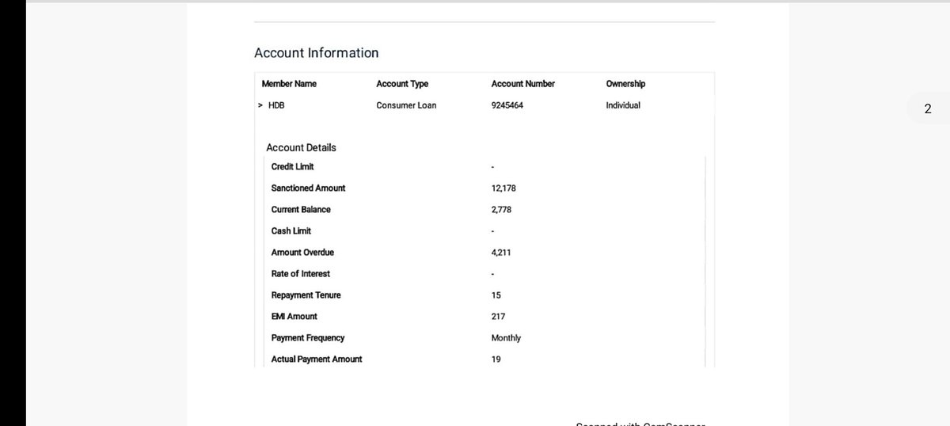Viewport: 950px width, 426px height.
Task: Click the 'Repayment Tenure' label
Action: click(x=306, y=295)
